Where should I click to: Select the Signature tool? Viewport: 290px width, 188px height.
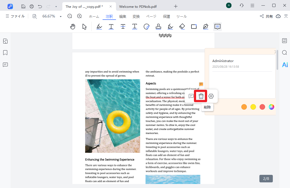coord(170,27)
